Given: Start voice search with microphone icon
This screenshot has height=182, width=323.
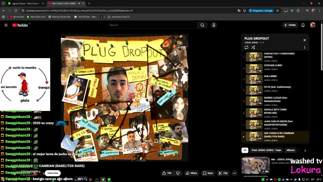Looking at the screenshot, I should [214, 25].
